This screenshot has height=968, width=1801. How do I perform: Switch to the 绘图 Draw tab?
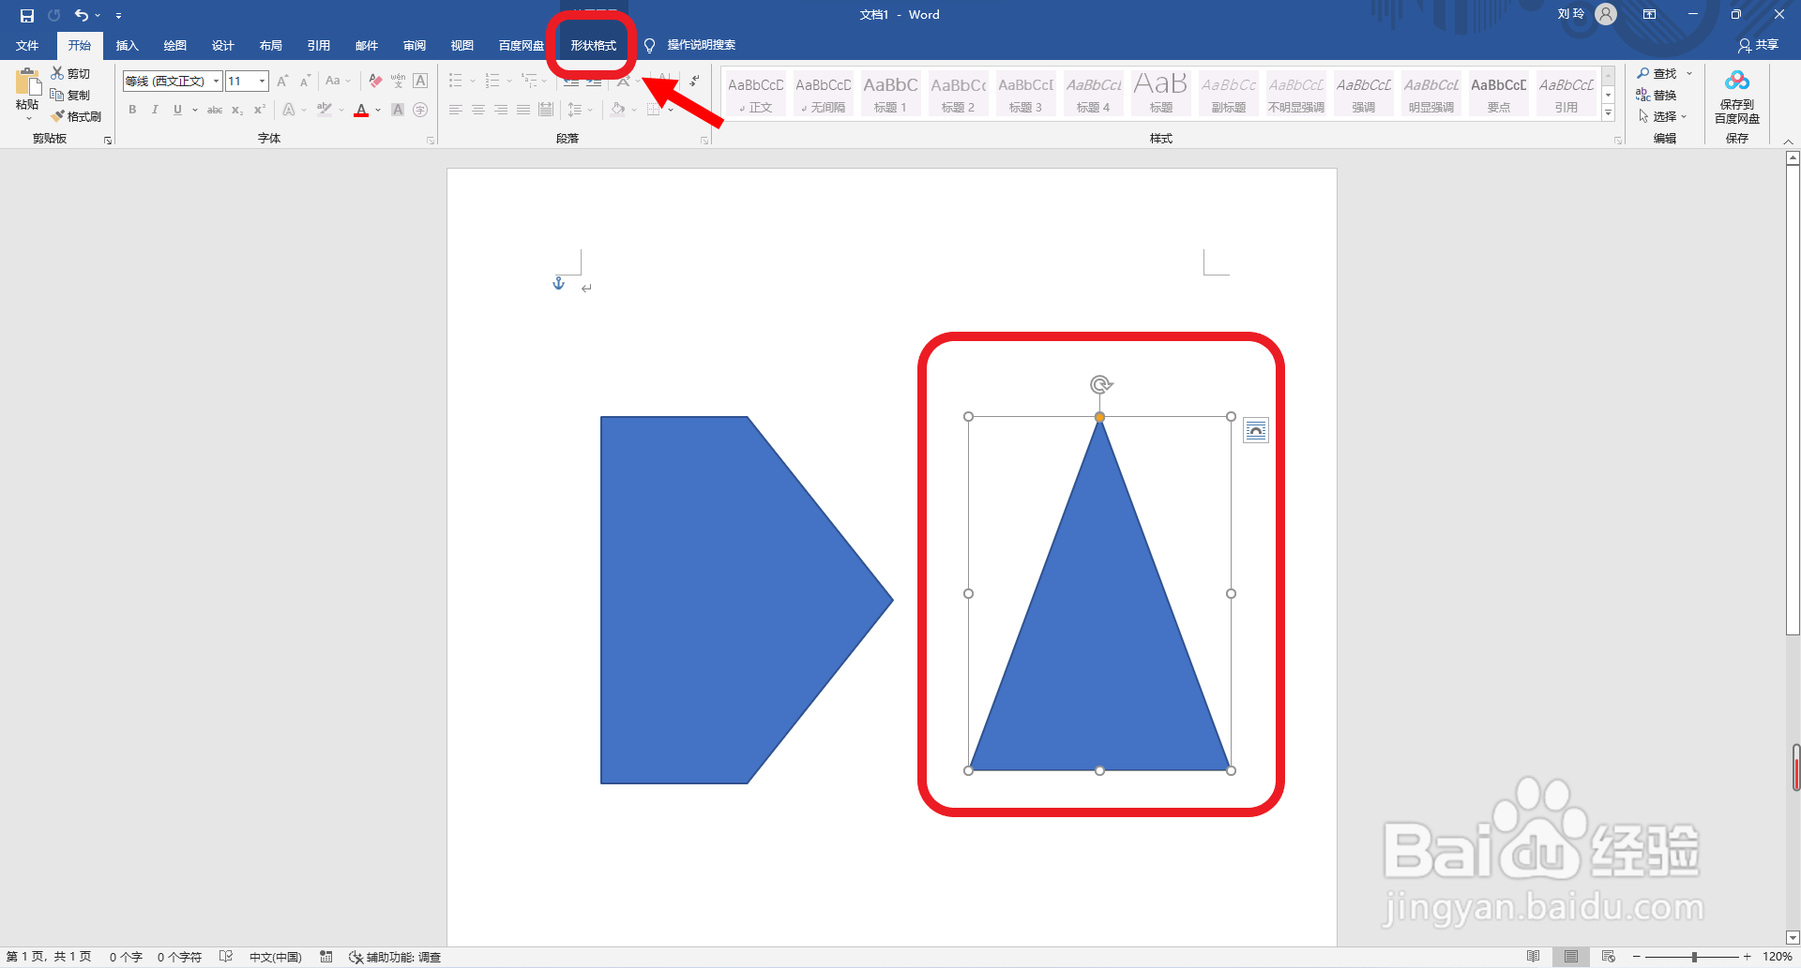coord(174,45)
